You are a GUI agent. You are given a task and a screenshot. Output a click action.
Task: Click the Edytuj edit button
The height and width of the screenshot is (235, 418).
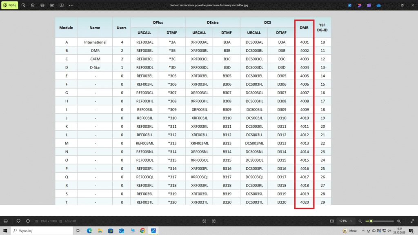10,5
